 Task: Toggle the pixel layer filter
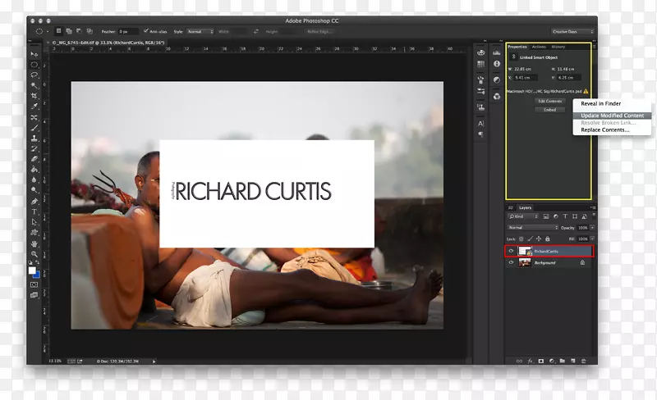pyautogui.click(x=546, y=216)
